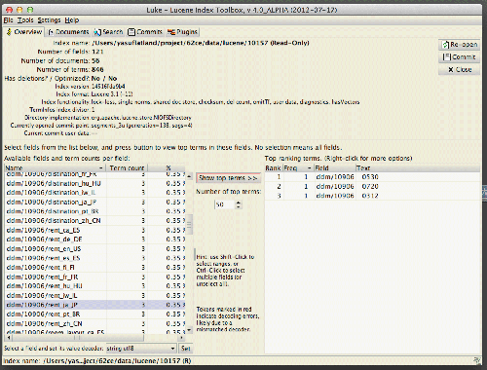The height and width of the screenshot is (370, 487).
Task: Sort fields by Name column header
Action: pos(56,168)
